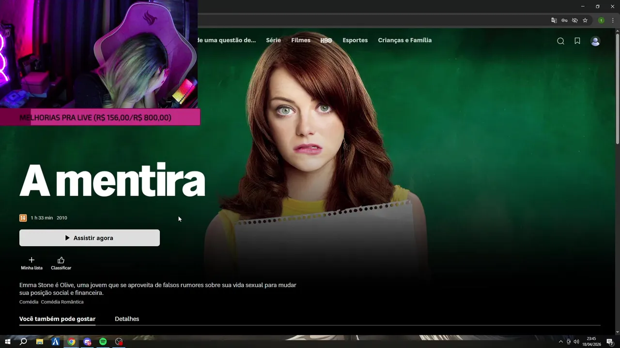Open Discord from the taskbar
620x348 pixels.
87,342
